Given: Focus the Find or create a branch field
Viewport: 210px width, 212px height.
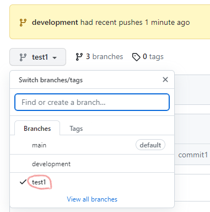Looking at the screenshot, I should click(x=92, y=102).
